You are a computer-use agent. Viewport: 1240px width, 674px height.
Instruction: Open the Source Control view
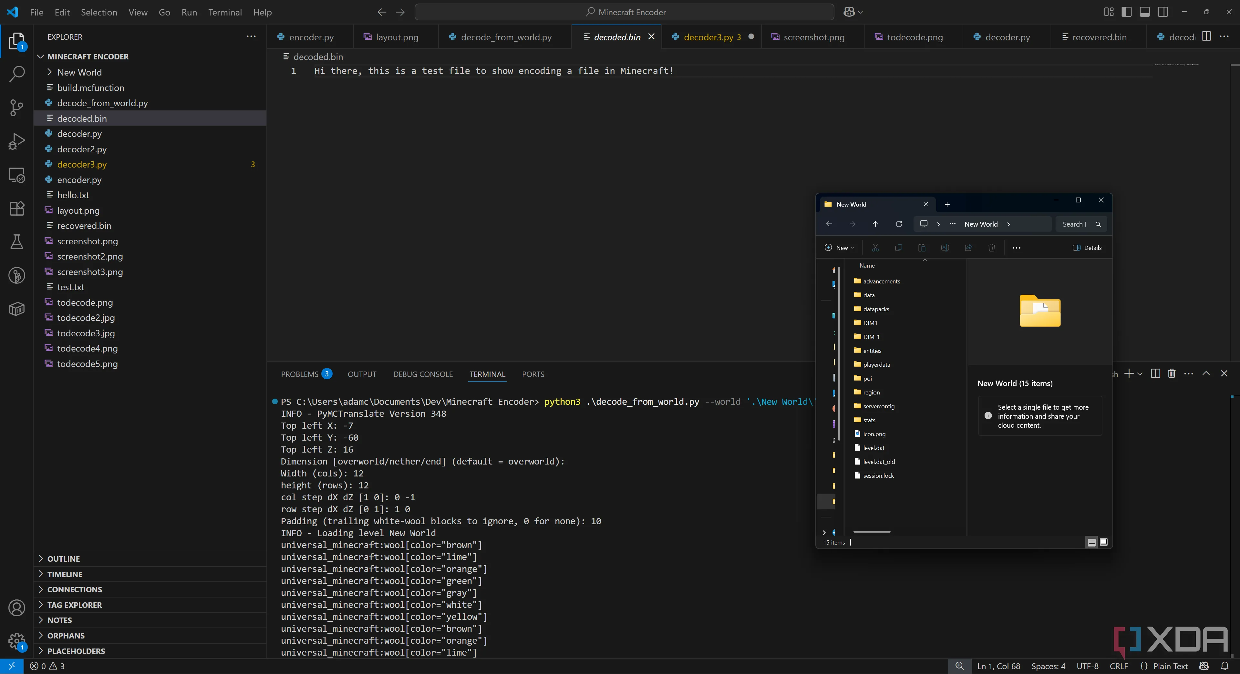17,107
